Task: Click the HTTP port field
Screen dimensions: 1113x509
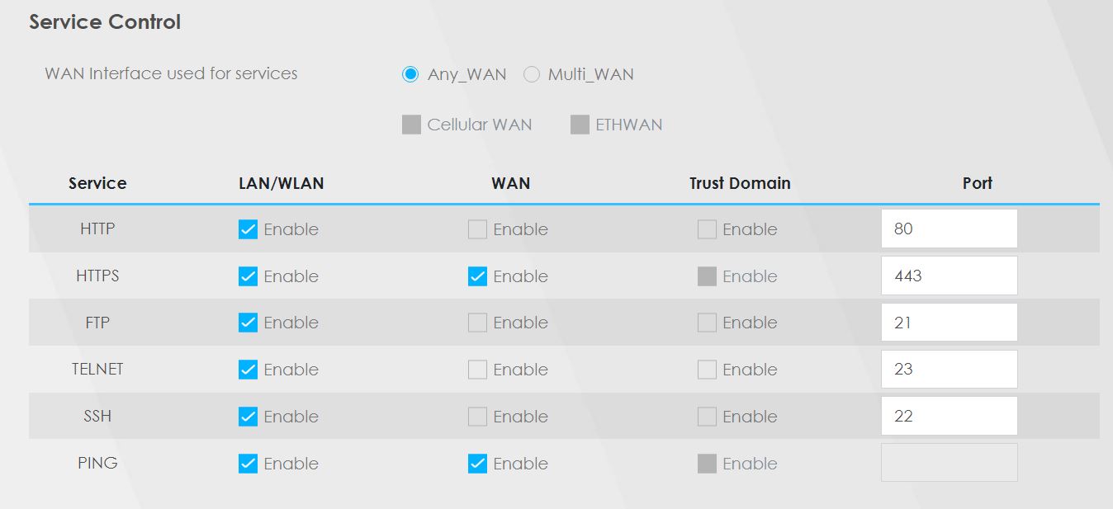Action: click(x=949, y=229)
